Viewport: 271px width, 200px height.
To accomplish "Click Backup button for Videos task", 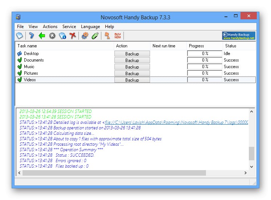I will (x=132, y=80).
